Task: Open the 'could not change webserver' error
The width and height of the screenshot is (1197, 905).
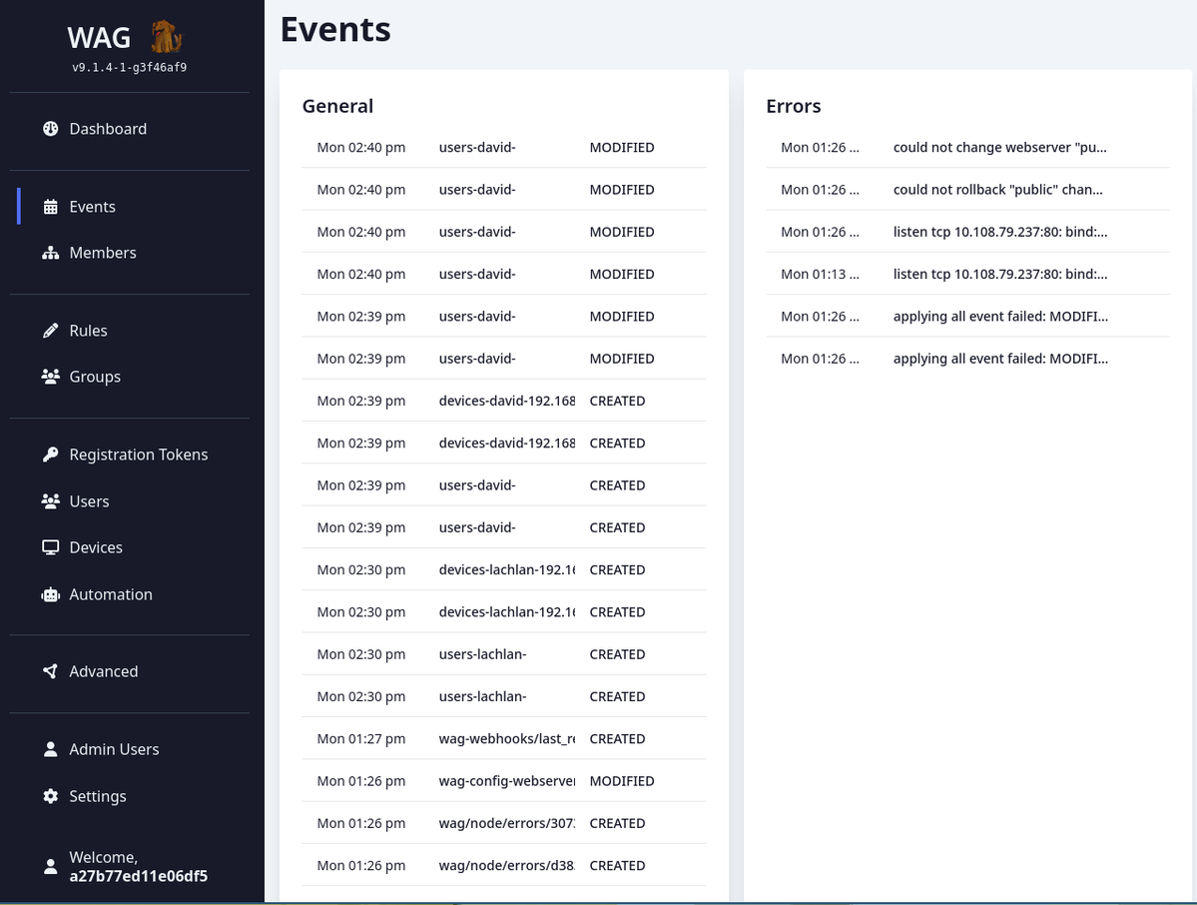Action: coord(998,147)
